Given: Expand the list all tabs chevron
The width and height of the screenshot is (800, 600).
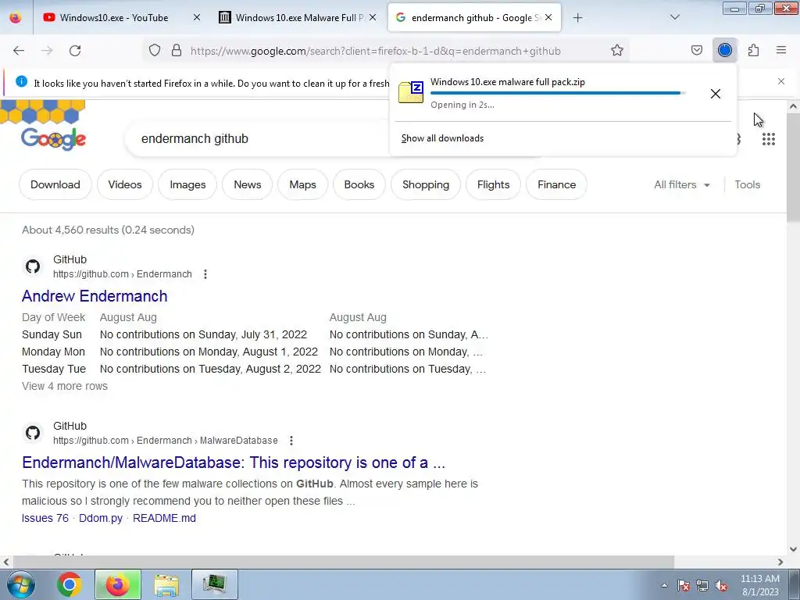Looking at the screenshot, I should coord(674,18).
